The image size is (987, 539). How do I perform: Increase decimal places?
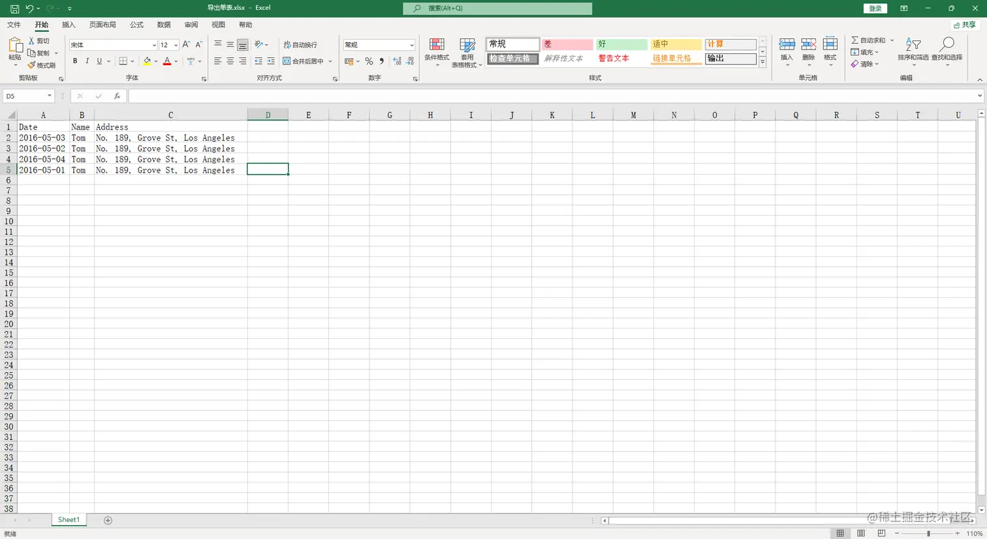pyautogui.click(x=397, y=61)
